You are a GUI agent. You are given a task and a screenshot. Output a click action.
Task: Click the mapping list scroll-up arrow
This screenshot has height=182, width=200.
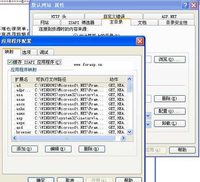coord(130,79)
